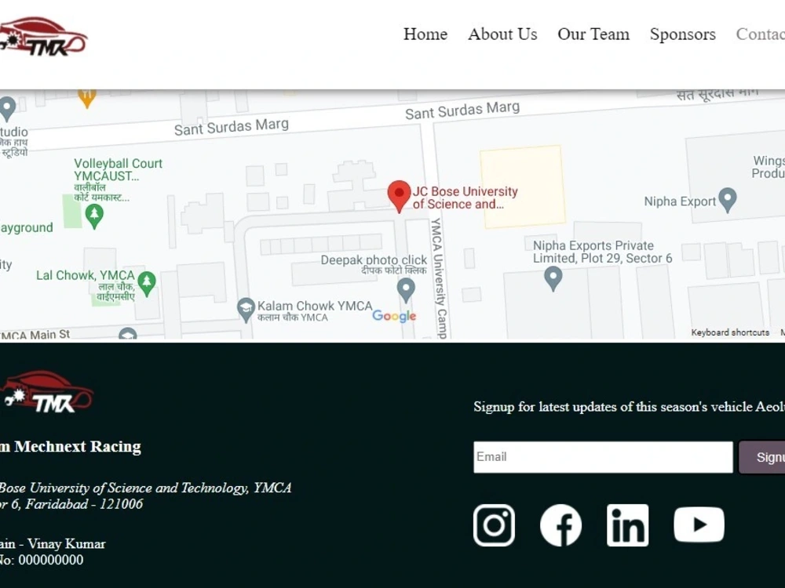
Task: Click the Google logo on the map
Action: tap(394, 316)
